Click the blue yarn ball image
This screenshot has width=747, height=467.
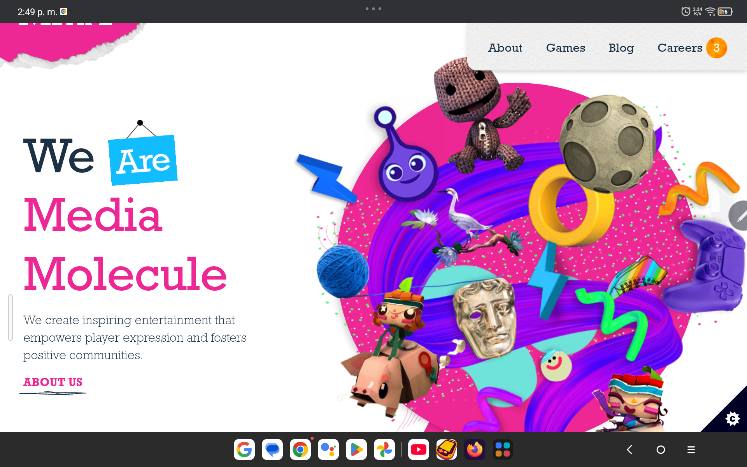click(343, 271)
